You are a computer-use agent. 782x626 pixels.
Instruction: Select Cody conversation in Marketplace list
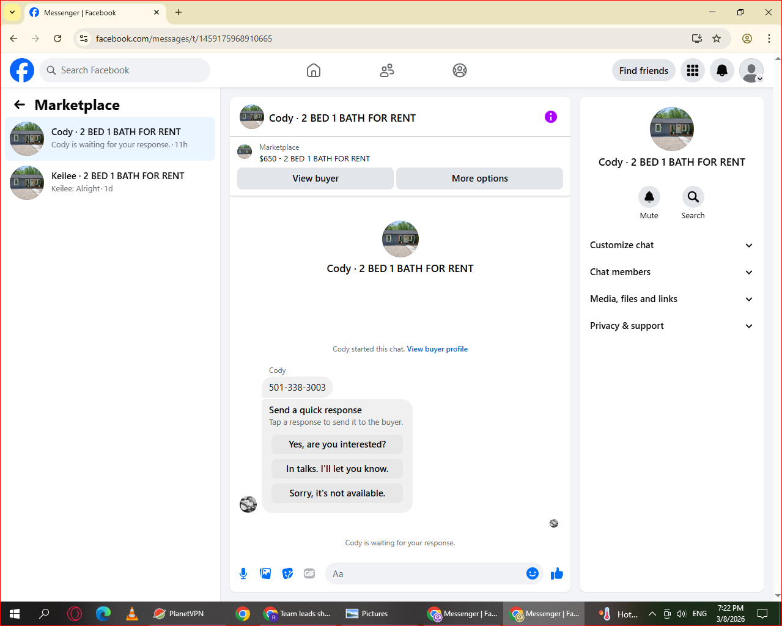click(110, 139)
